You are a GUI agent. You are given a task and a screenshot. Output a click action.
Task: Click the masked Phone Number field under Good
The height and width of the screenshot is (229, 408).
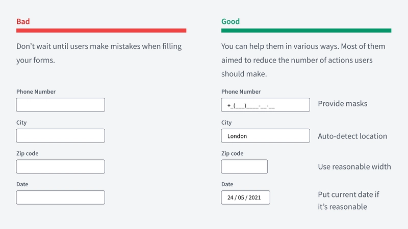[x=265, y=105]
